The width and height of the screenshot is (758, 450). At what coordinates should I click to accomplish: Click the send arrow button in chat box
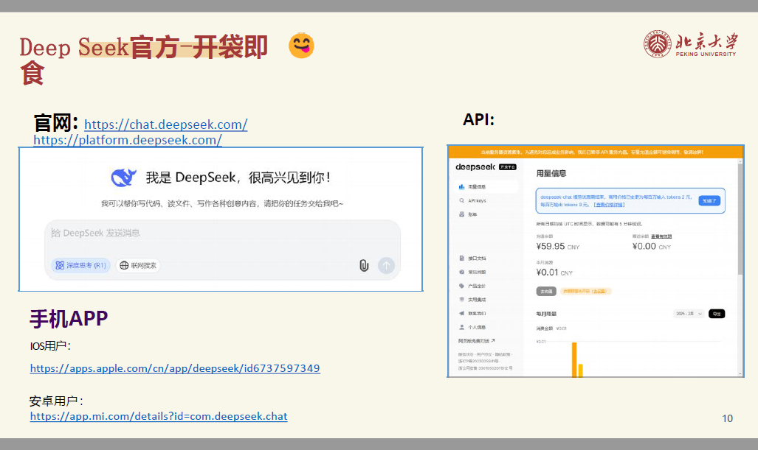(x=386, y=265)
